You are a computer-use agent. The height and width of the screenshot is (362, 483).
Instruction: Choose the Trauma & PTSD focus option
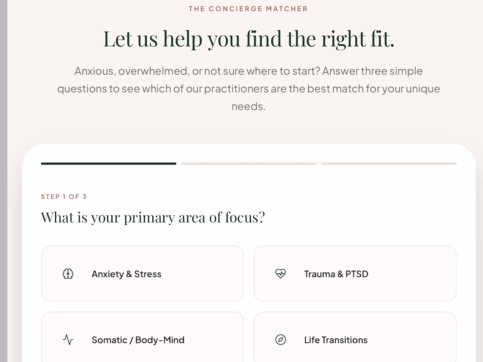[336, 274]
